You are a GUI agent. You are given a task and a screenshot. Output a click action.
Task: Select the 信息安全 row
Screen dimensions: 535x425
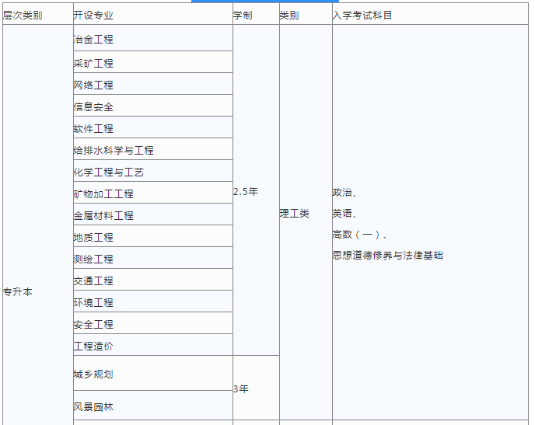(x=93, y=106)
